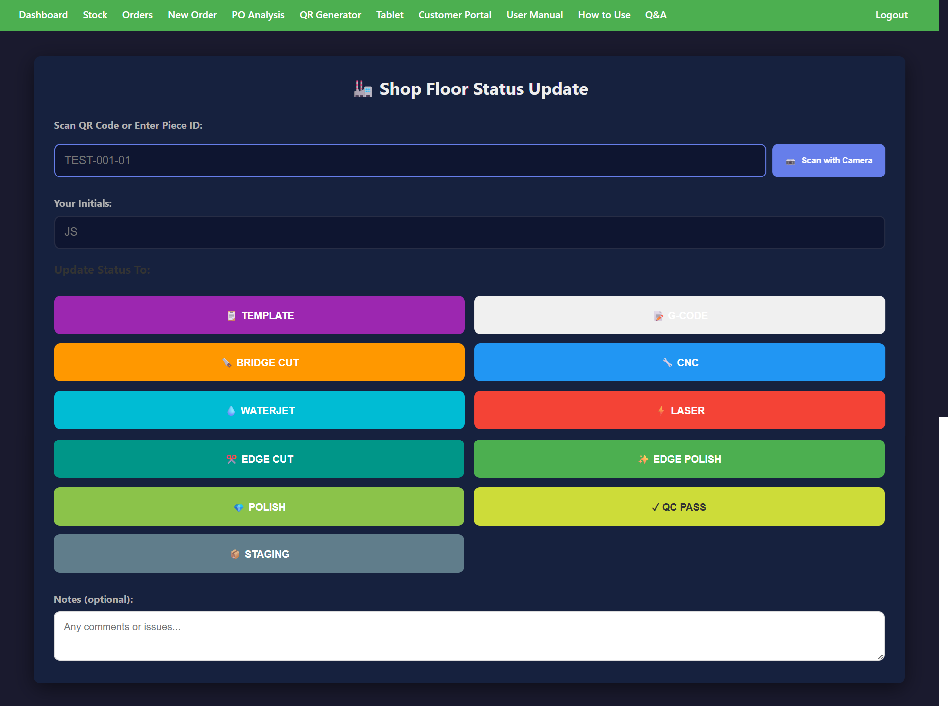Go to PO Analysis in navigation
The width and height of the screenshot is (948, 706).
click(258, 15)
